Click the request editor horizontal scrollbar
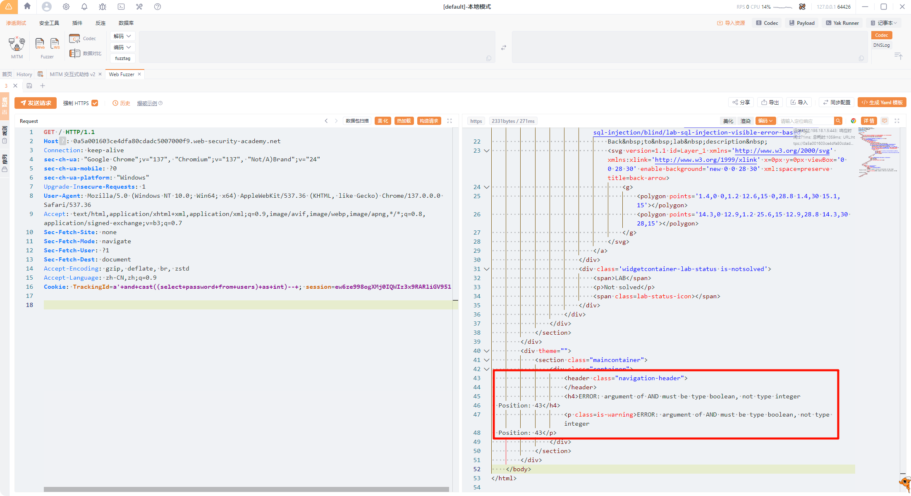Screen dimensions: 911x496 (x=246, y=489)
